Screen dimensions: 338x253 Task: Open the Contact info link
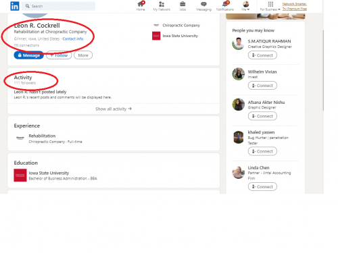(73, 38)
